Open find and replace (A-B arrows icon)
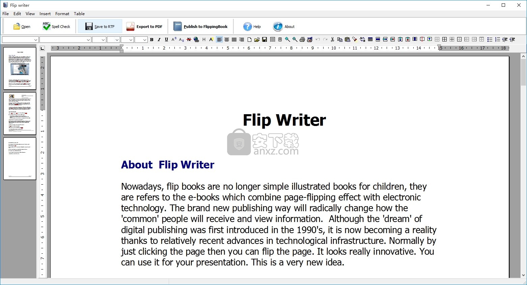Viewport: 527px width, 285px height. [362, 40]
